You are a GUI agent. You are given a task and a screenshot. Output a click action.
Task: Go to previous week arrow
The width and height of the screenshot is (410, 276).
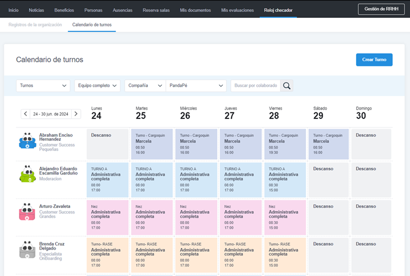pos(25,114)
